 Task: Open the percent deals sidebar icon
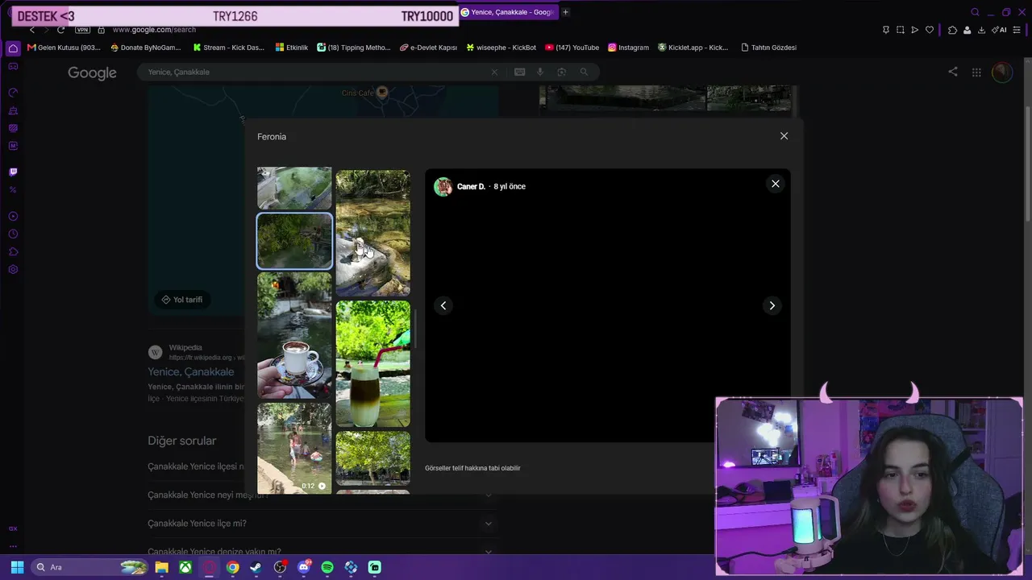pos(13,189)
